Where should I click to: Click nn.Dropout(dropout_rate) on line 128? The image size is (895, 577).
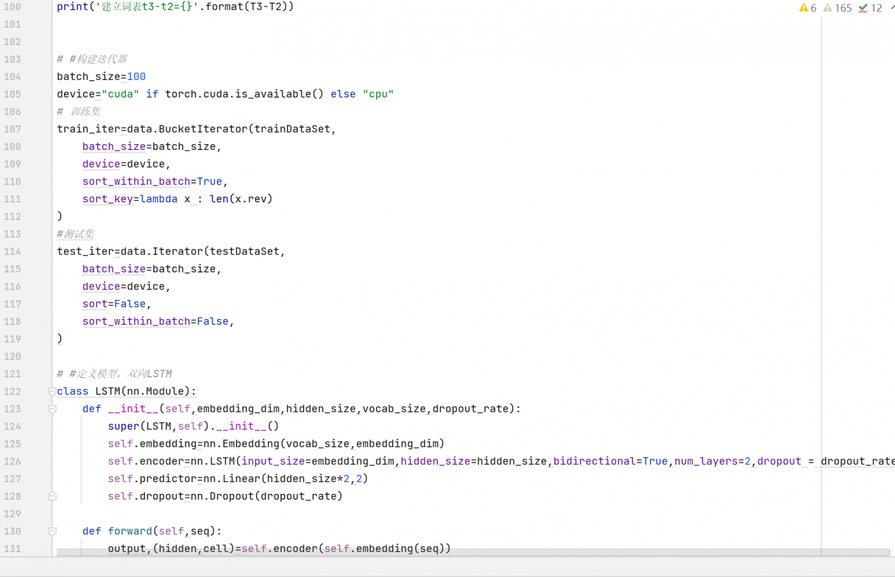pyautogui.click(x=267, y=496)
